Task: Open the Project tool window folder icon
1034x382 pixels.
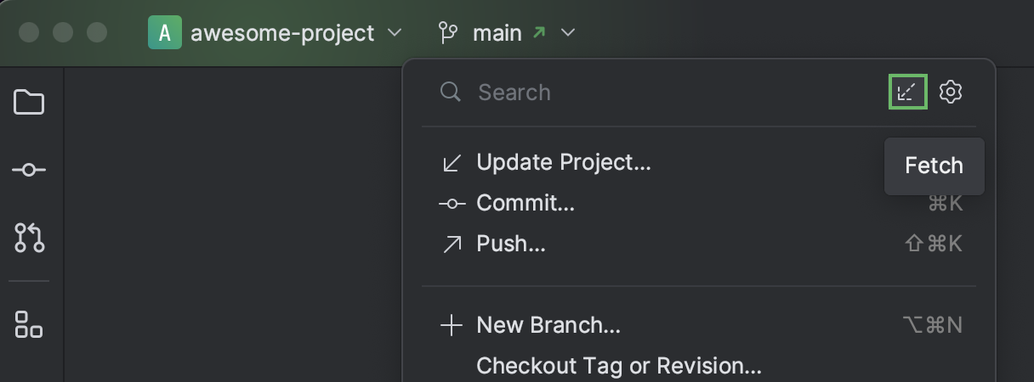Action: click(x=29, y=102)
